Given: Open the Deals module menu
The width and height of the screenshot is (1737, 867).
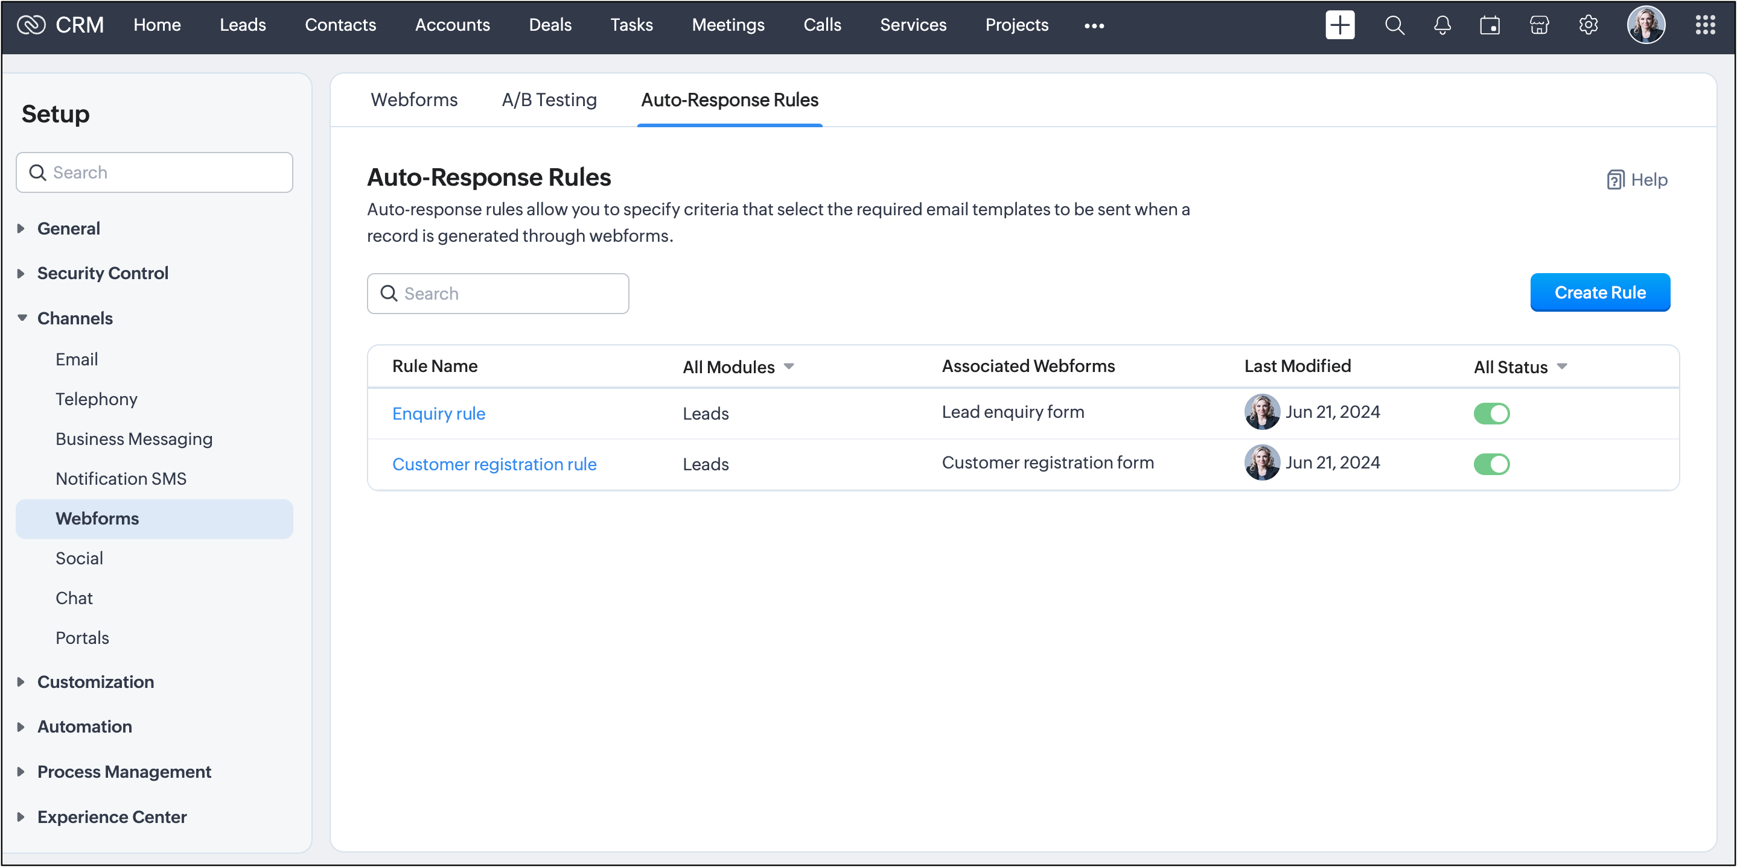Looking at the screenshot, I should pyautogui.click(x=550, y=25).
